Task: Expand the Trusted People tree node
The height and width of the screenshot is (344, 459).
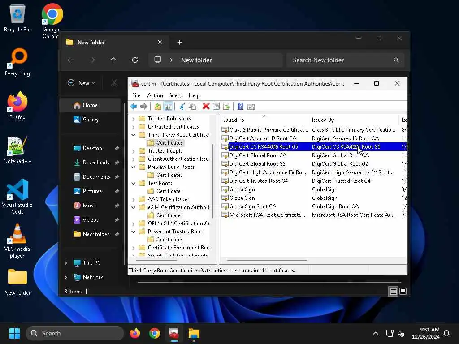Action: point(134,151)
